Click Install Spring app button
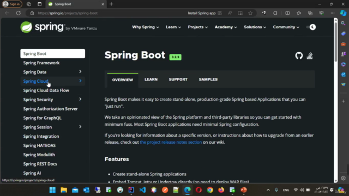Viewport: 349px width, 196px height. [x=204, y=13]
